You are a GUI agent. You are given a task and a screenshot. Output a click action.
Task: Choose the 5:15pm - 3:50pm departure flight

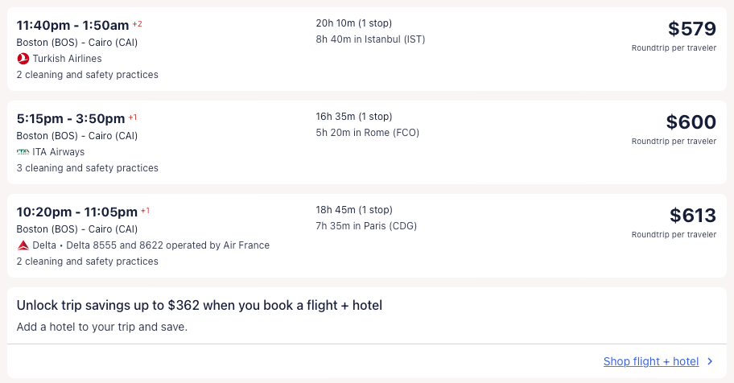pyautogui.click(x=71, y=118)
